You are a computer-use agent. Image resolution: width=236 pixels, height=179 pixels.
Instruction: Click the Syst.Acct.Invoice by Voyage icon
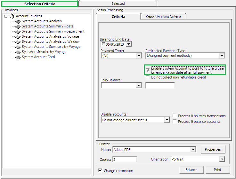click(x=18, y=52)
